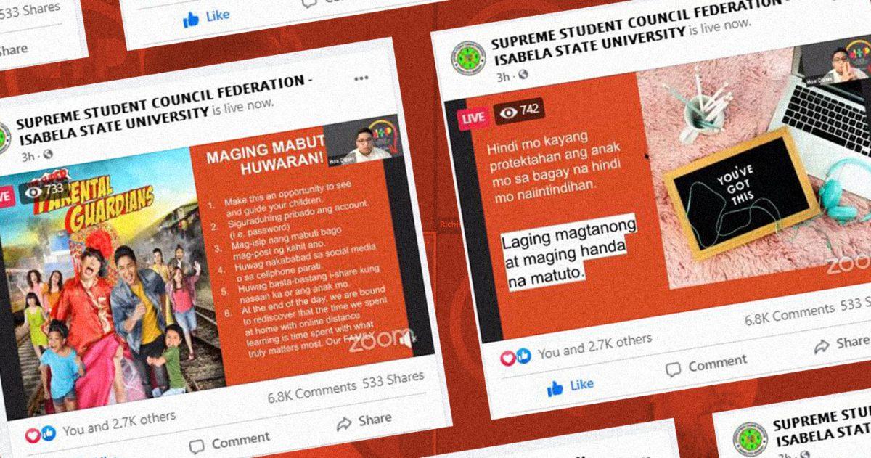The width and height of the screenshot is (871, 458).
Task: Open 533 Shares list on left post
Action: pos(394,377)
